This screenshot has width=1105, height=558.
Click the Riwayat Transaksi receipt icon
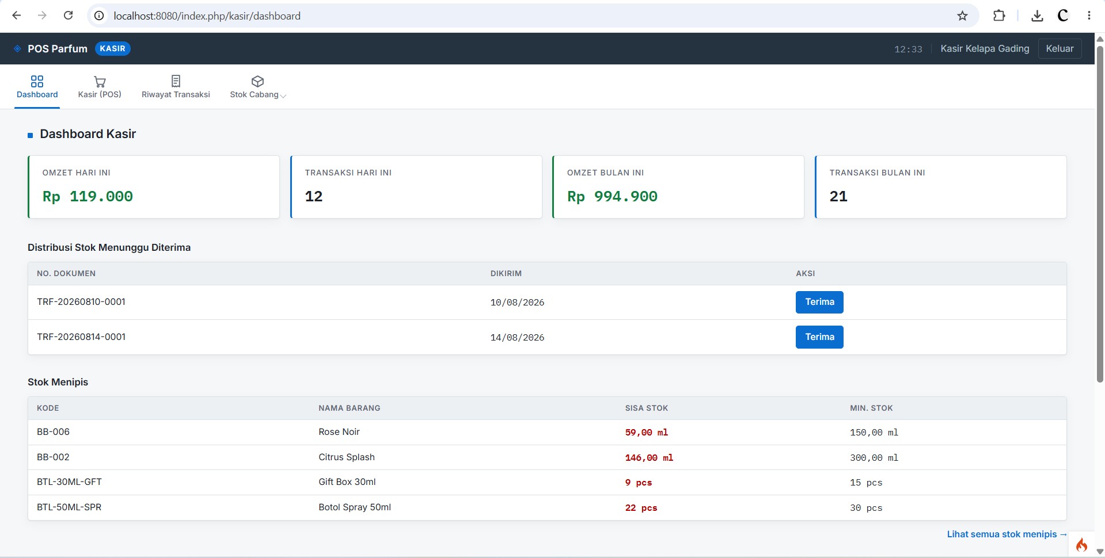coord(176,81)
